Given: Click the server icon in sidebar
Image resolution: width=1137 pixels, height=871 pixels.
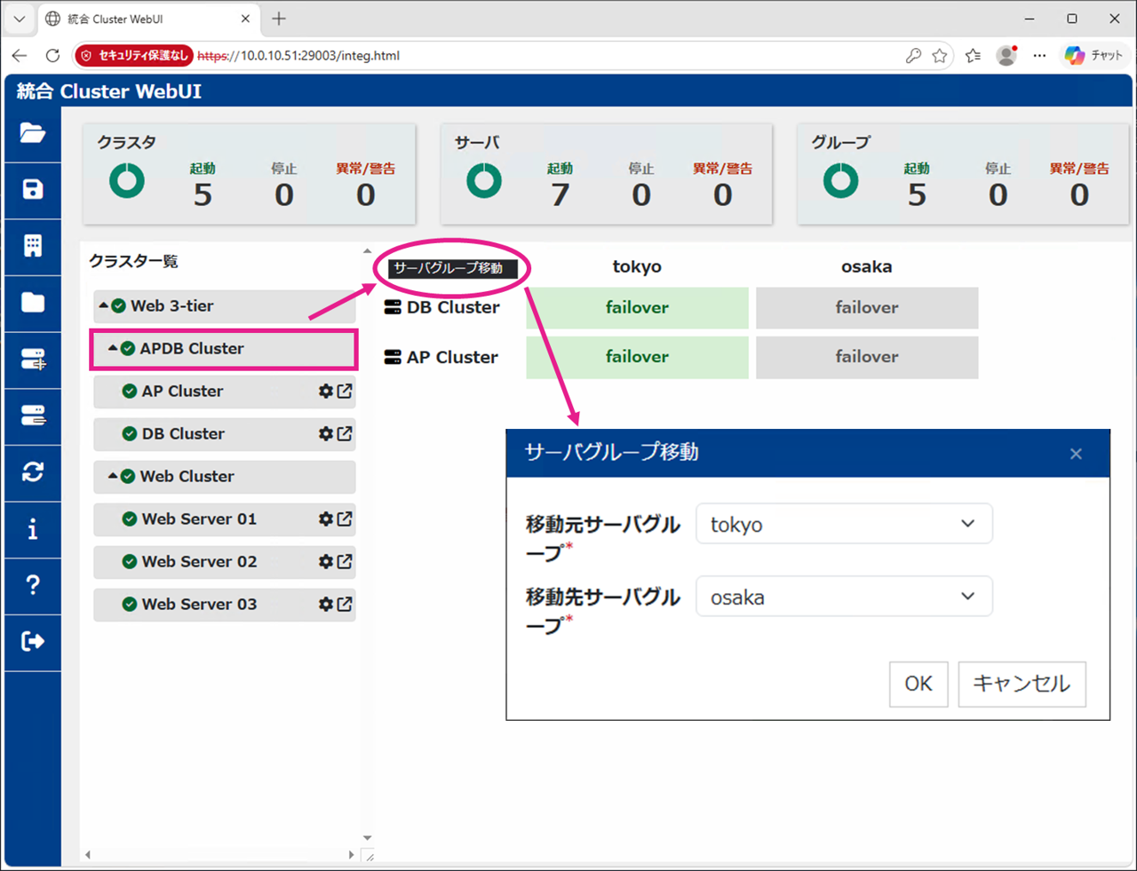Looking at the screenshot, I should (33, 416).
